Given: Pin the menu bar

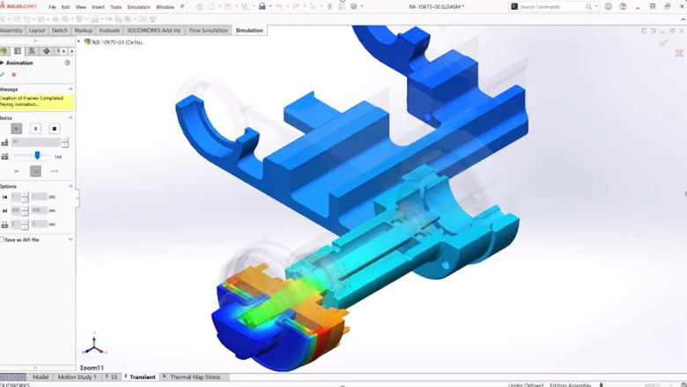Looking at the screenshot, I should coord(181,6).
